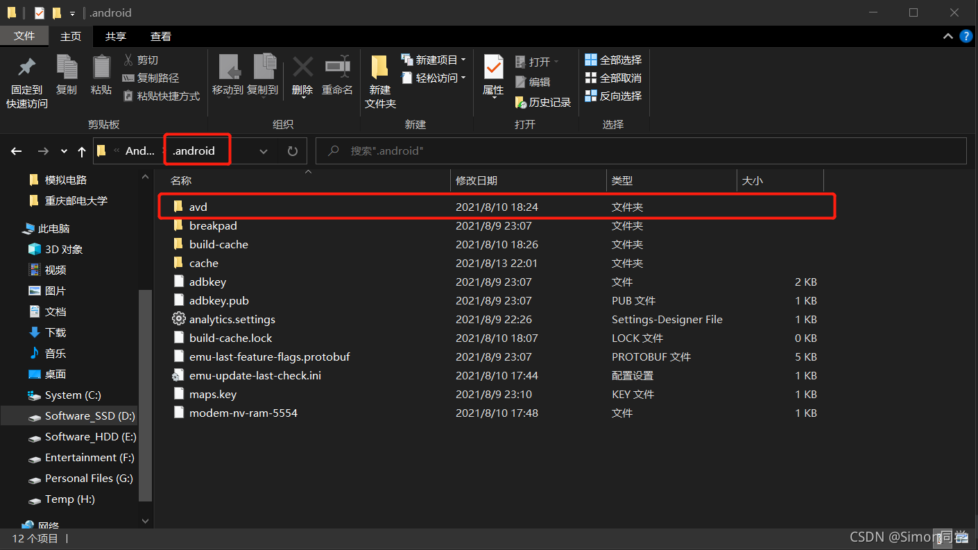
Task: Click Select all (全部选择)
Action: [x=613, y=60]
